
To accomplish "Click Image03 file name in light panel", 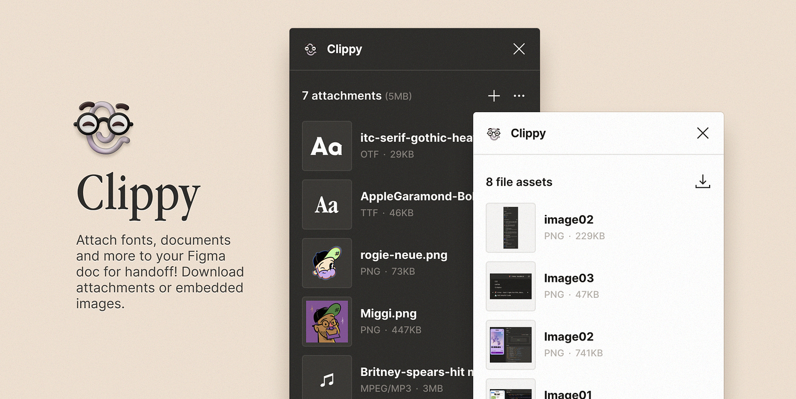I will point(569,278).
